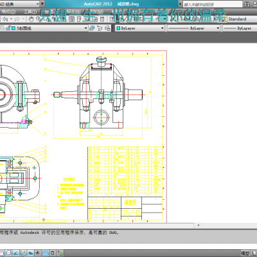Toggle Dynamic Input in the status bar

[x=30, y=253]
